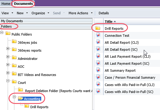Select BIT Videos and Resources label
The height and width of the screenshot is (110, 160).
click(x=37, y=75)
